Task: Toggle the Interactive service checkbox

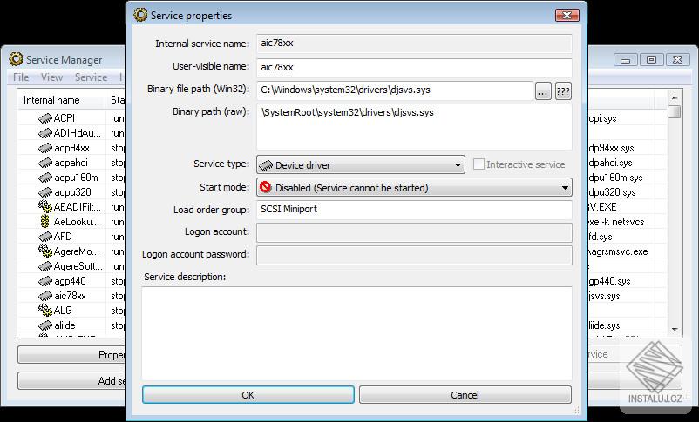Action: coord(478,164)
